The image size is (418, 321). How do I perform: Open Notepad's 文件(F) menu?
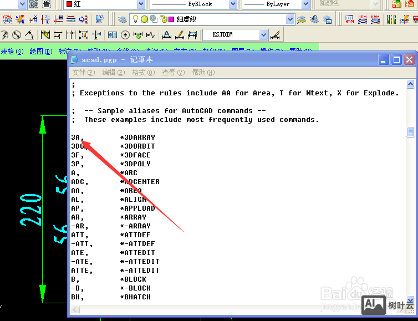[83, 73]
